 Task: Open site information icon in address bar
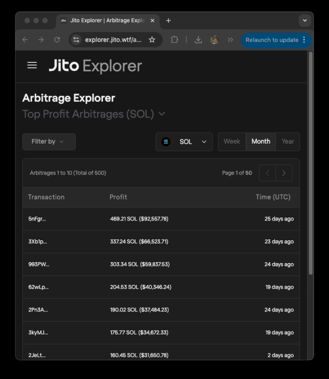tap(76, 40)
